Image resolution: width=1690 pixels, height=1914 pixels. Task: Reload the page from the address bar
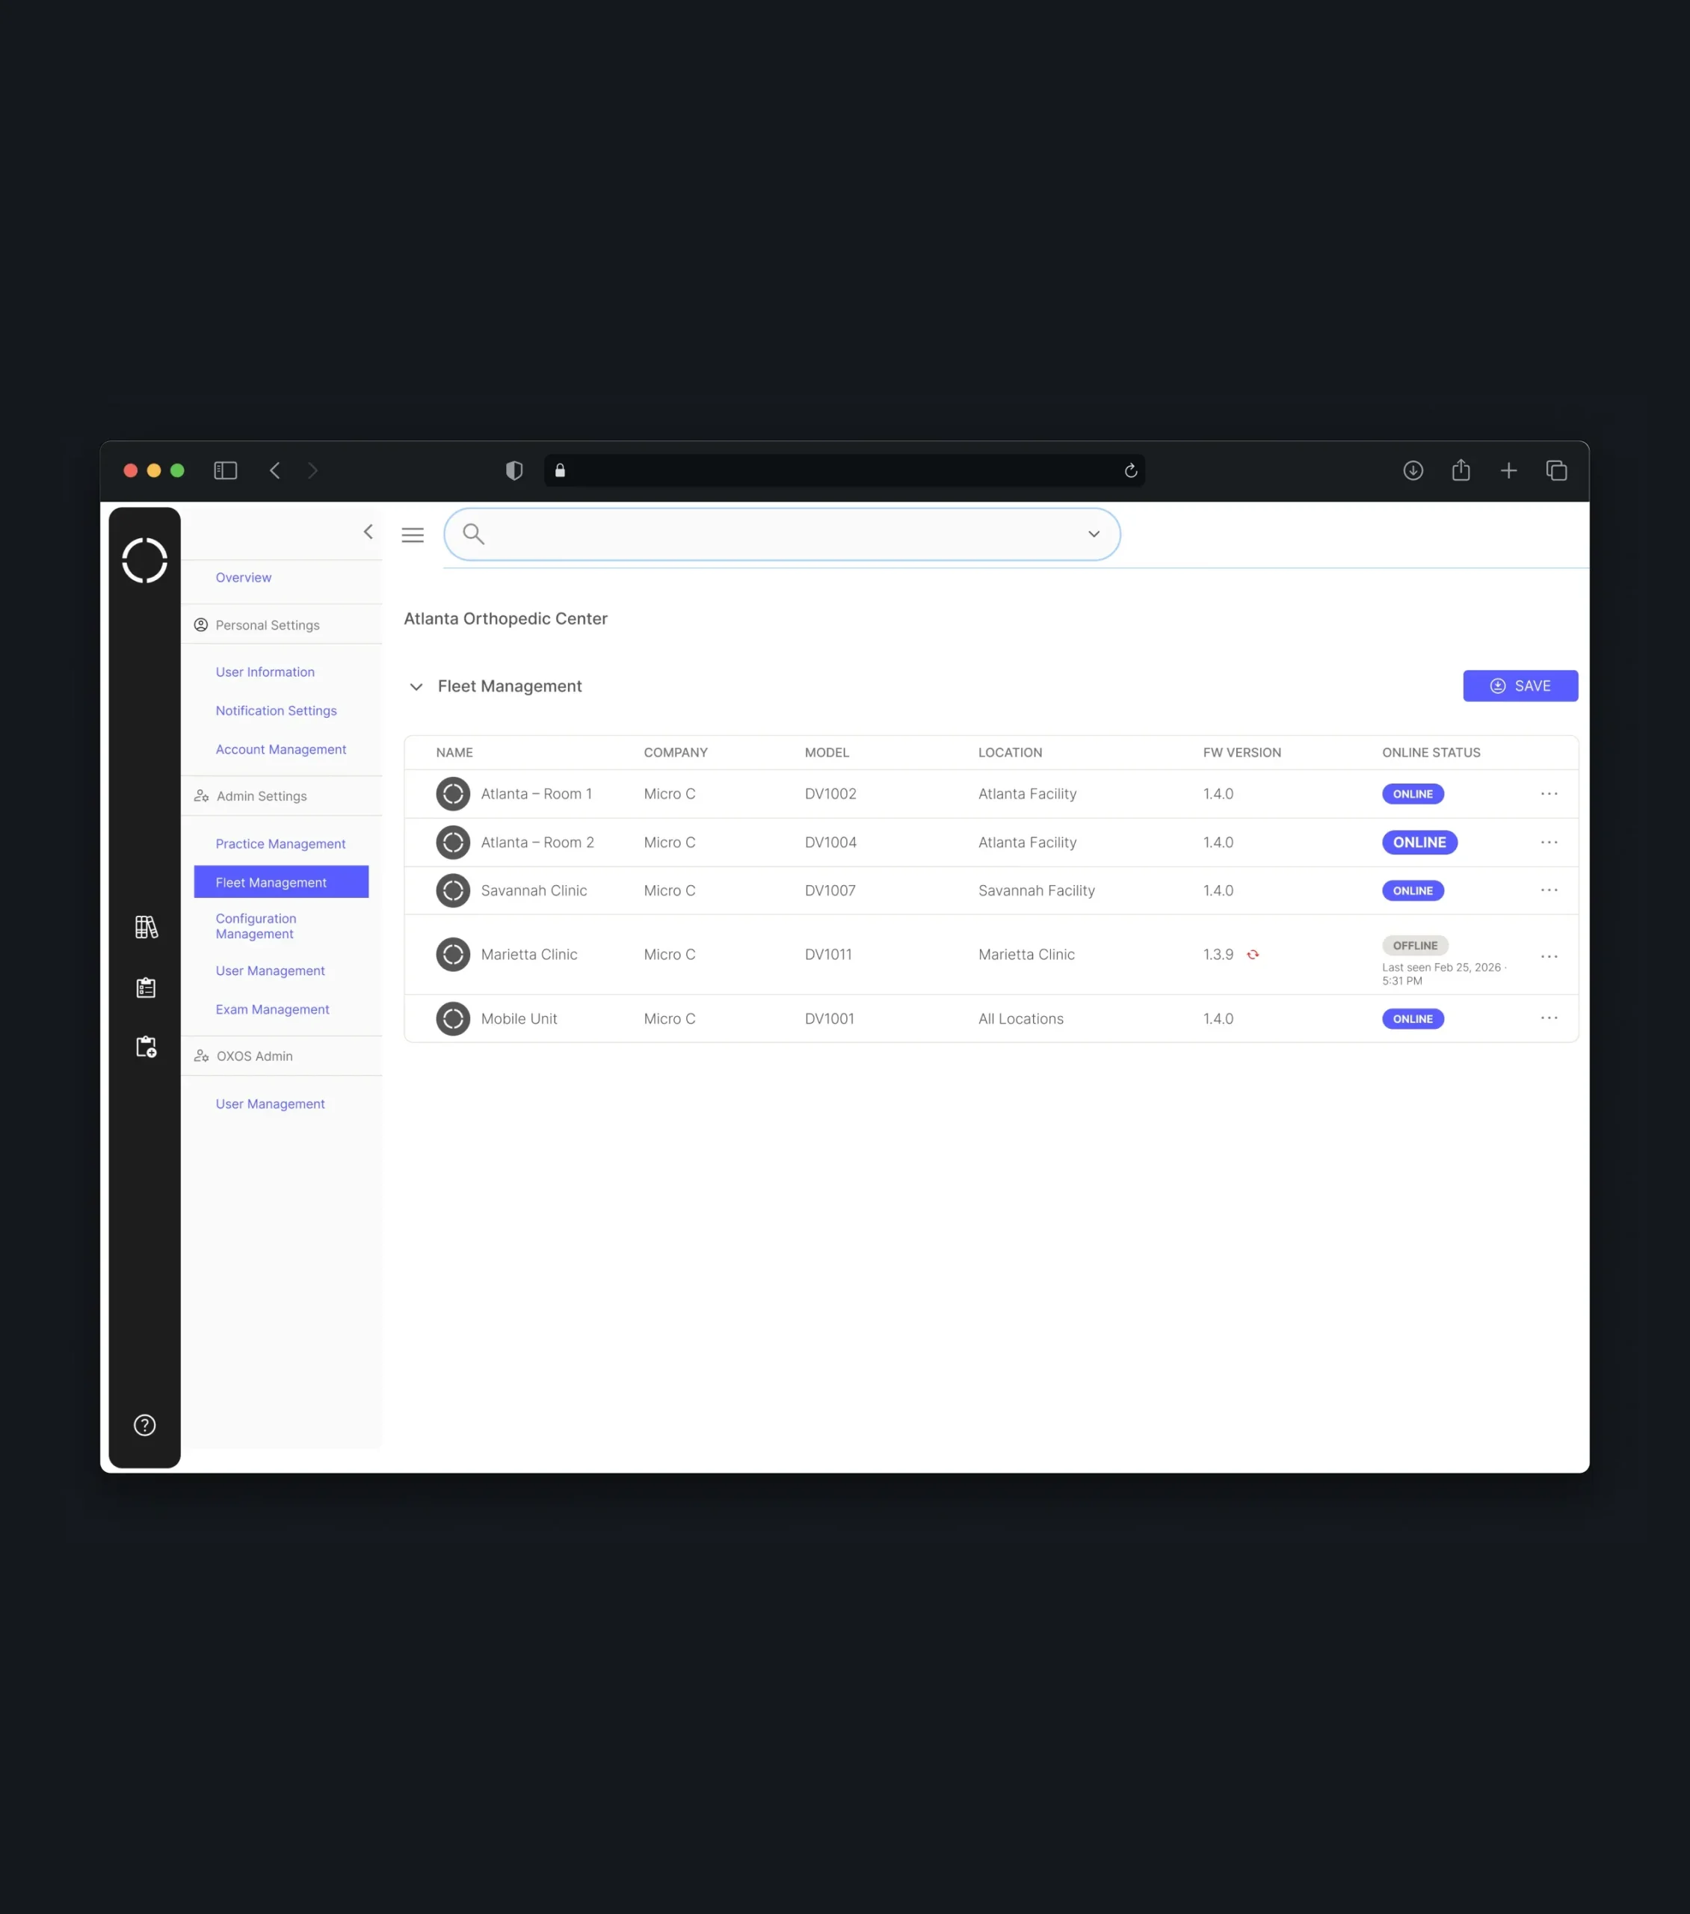pyautogui.click(x=1131, y=470)
